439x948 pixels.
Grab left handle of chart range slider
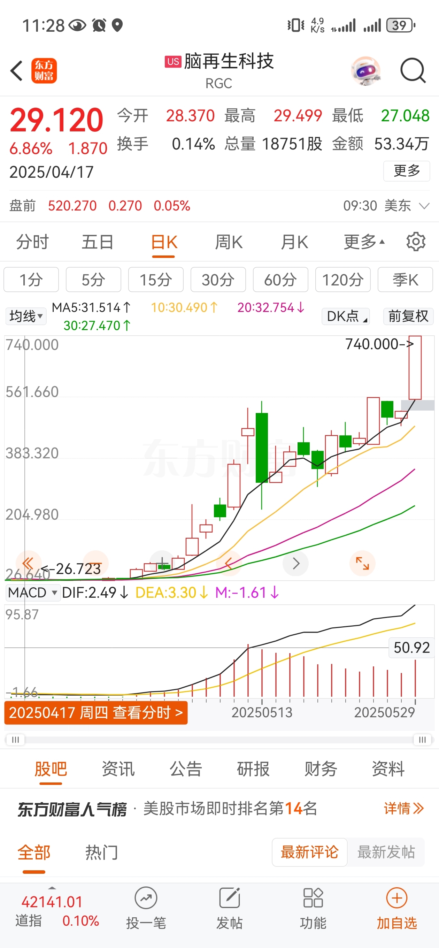pos(15,739)
